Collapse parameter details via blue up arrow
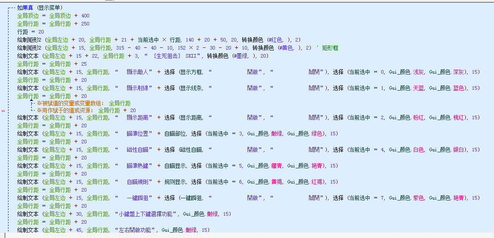 click(x=31, y=100)
